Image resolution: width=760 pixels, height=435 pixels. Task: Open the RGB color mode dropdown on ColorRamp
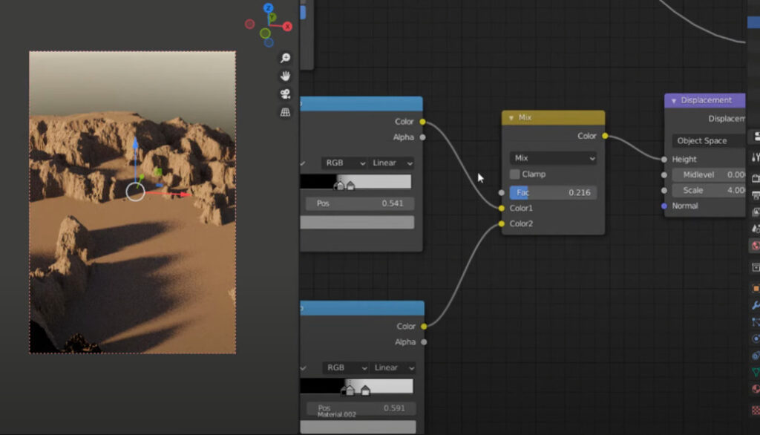[344, 163]
